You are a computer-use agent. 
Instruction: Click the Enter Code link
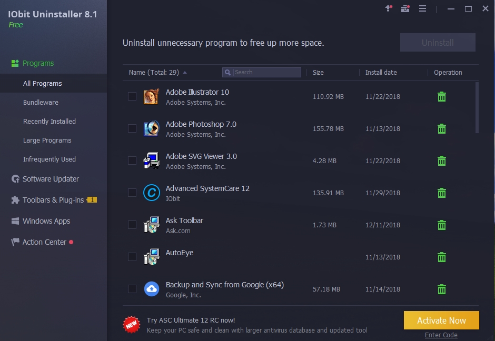point(441,335)
